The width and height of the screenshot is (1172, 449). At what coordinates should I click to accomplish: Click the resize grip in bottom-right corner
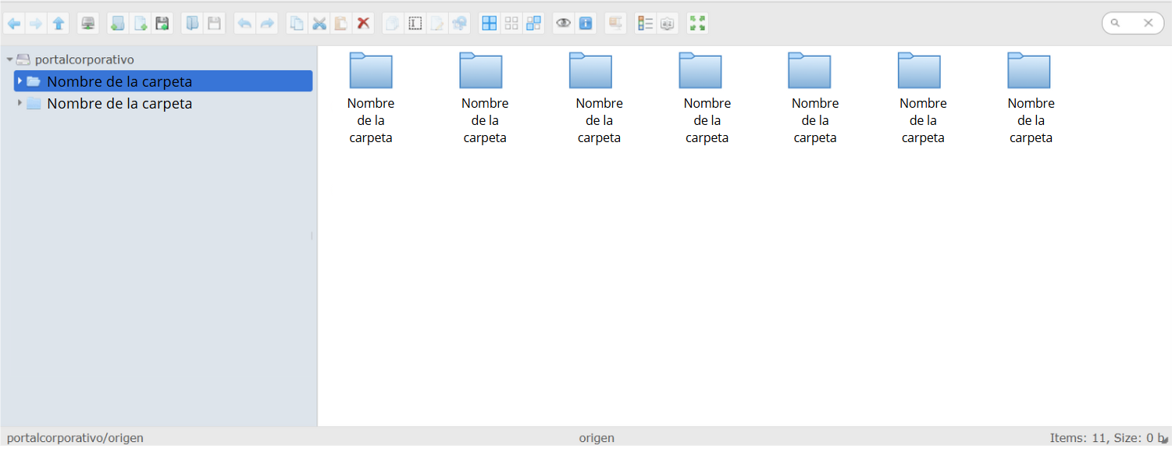[x=1166, y=442]
